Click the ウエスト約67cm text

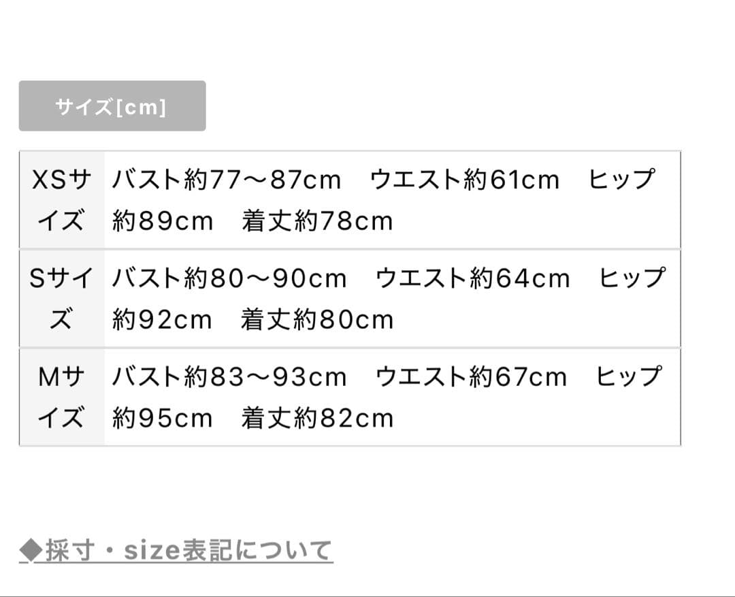pyautogui.click(x=471, y=377)
